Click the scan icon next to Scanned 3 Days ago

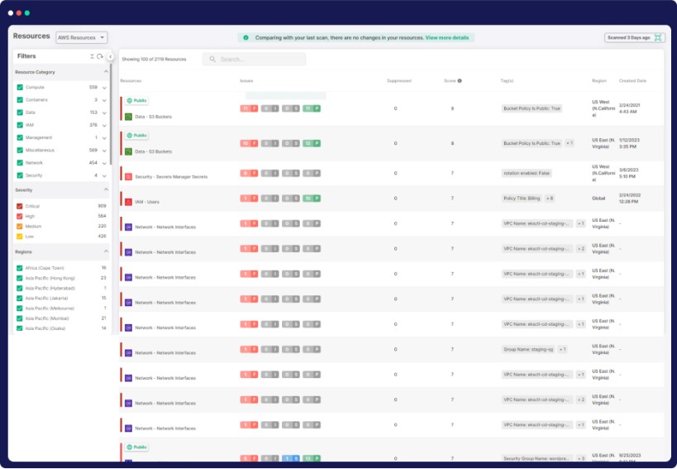coord(658,37)
